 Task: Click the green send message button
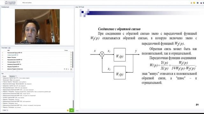(71, 110)
